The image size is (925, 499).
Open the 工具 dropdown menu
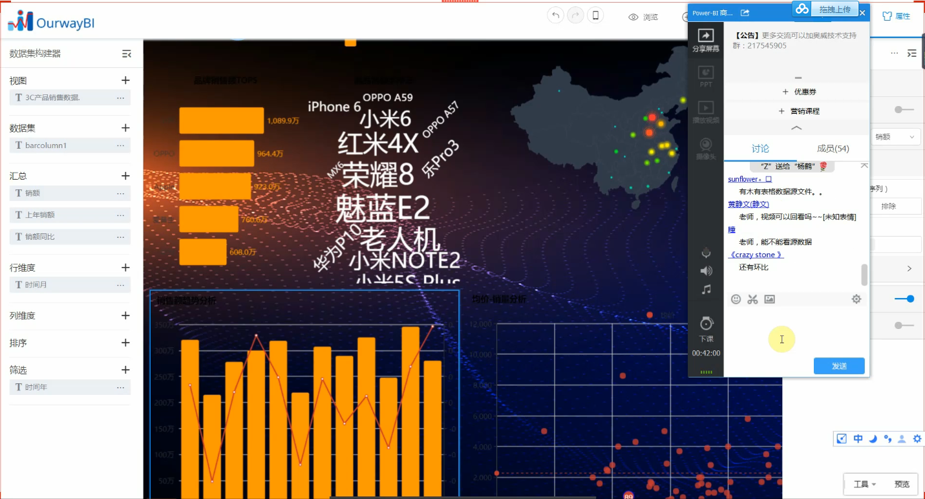coord(865,484)
